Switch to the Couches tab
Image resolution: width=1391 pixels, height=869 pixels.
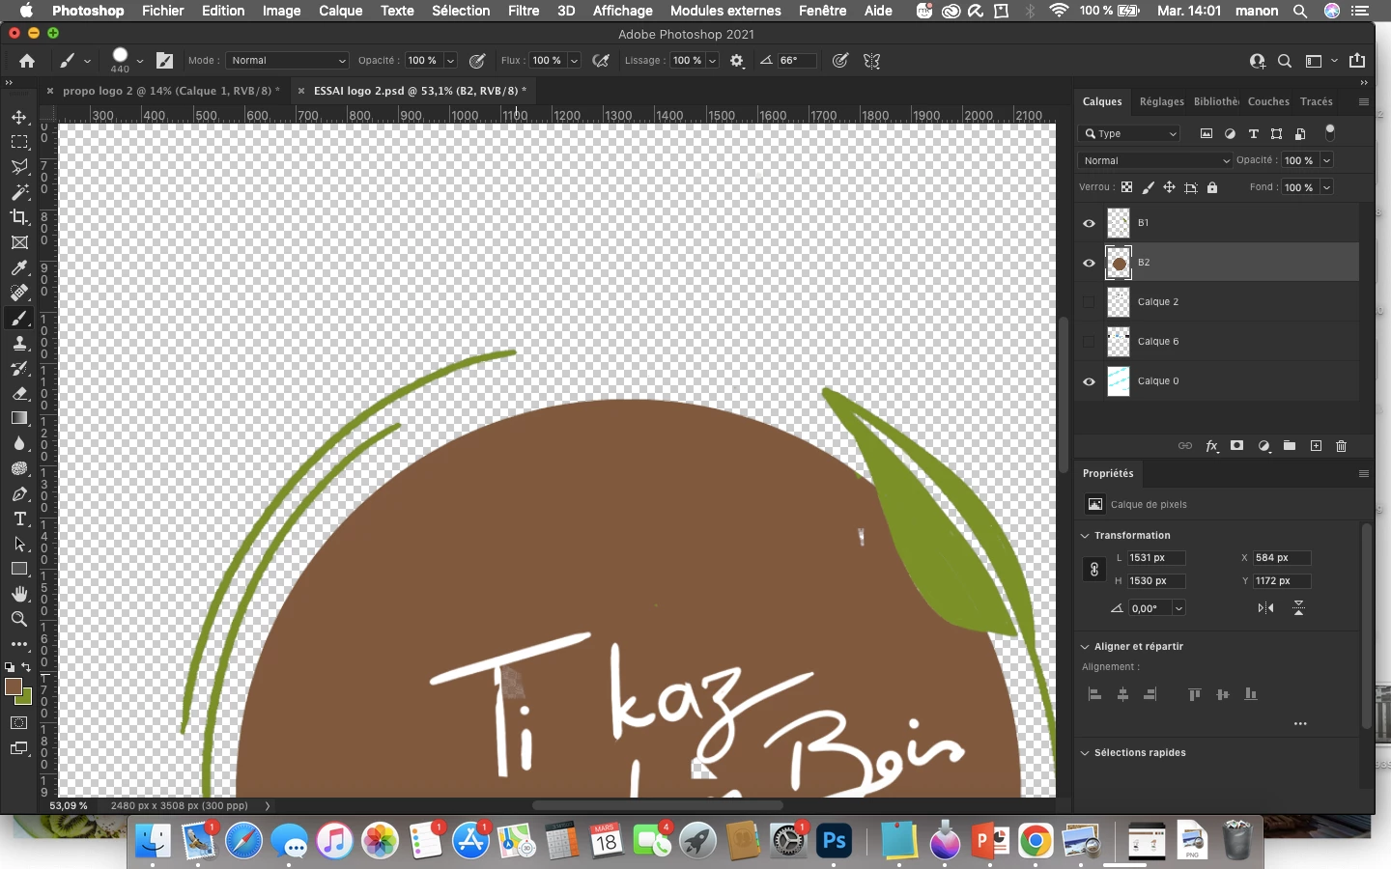1268,101
